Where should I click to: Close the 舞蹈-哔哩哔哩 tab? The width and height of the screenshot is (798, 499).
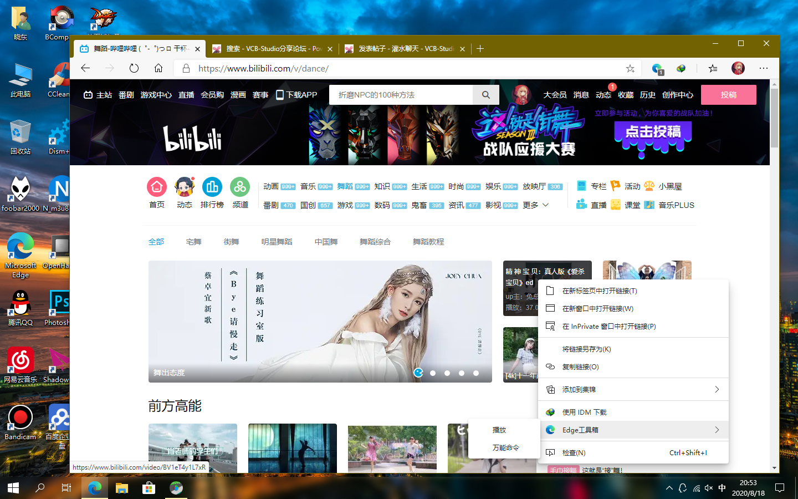click(197, 49)
